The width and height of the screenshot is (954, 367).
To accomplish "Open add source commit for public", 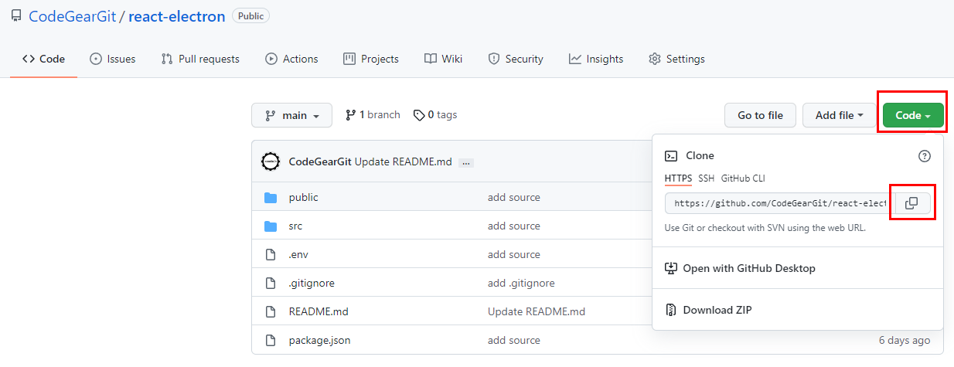I will pyautogui.click(x=514, y=197).
